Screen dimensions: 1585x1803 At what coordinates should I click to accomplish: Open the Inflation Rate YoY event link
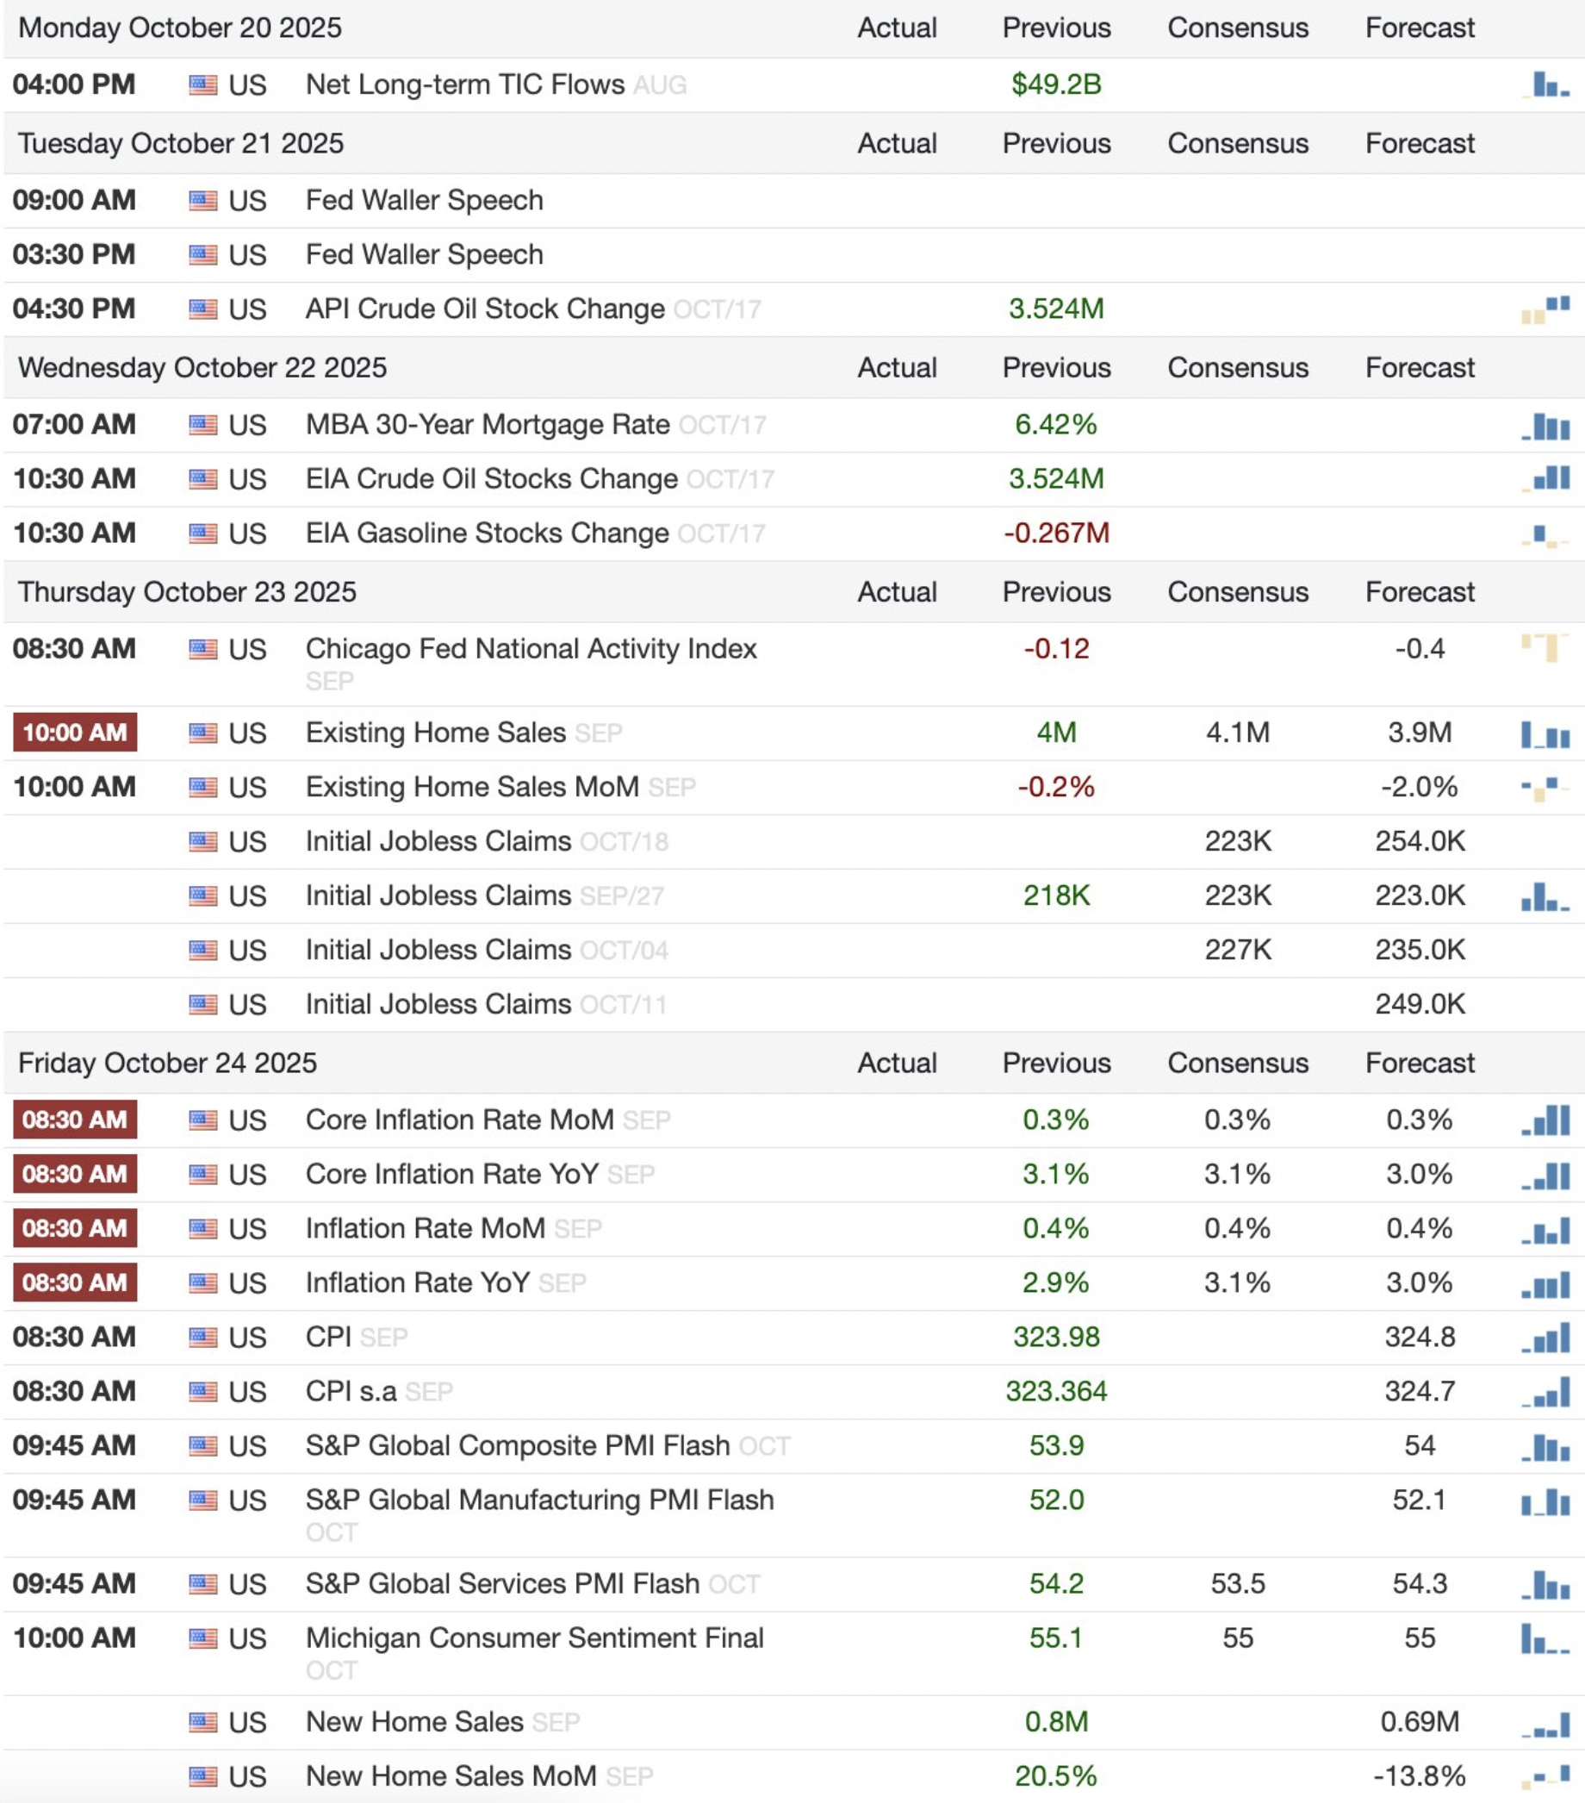[417, 1282]
